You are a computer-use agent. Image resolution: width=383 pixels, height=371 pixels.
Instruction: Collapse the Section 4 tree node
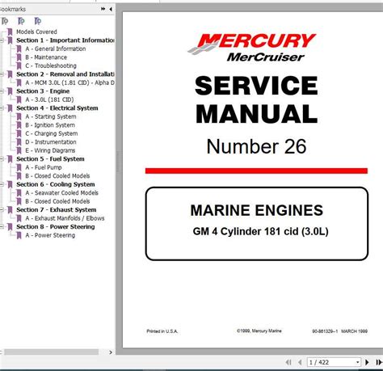(2, 108)
